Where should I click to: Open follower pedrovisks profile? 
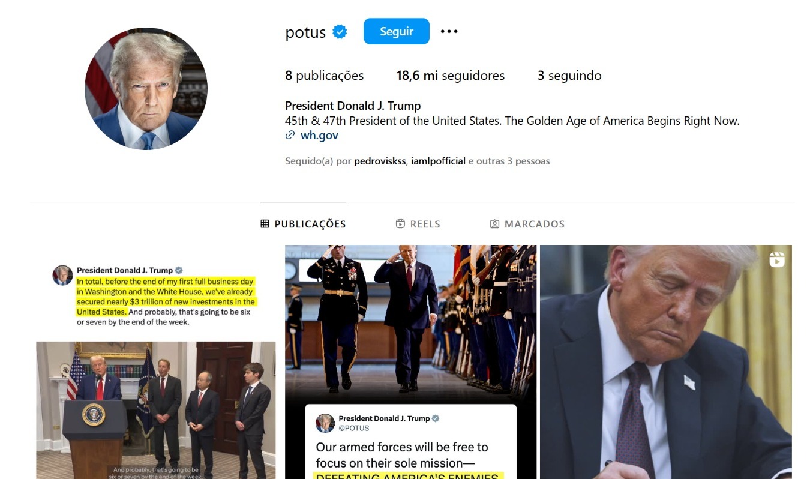380,161
